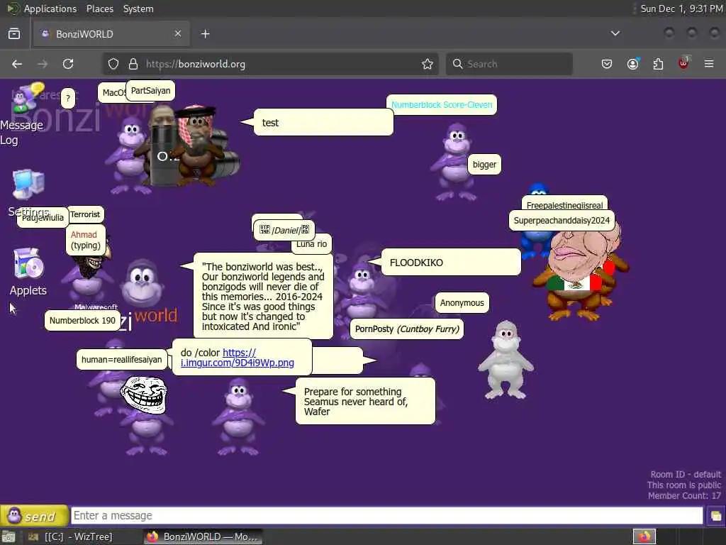Click the Superpeachanddaisy2024 name tag

pos(562,220)
